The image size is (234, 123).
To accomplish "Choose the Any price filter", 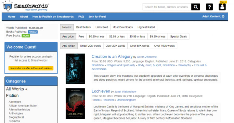I will coord(68,36).
